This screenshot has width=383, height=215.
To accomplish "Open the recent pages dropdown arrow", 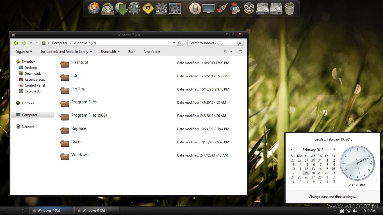I will coord(31,43).
